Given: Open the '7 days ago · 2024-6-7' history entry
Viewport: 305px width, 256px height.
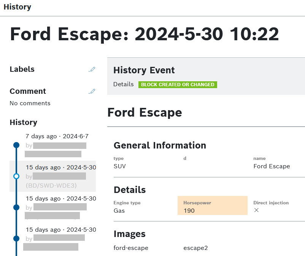Looking at the screenshot, I should [x=57, y=136].
